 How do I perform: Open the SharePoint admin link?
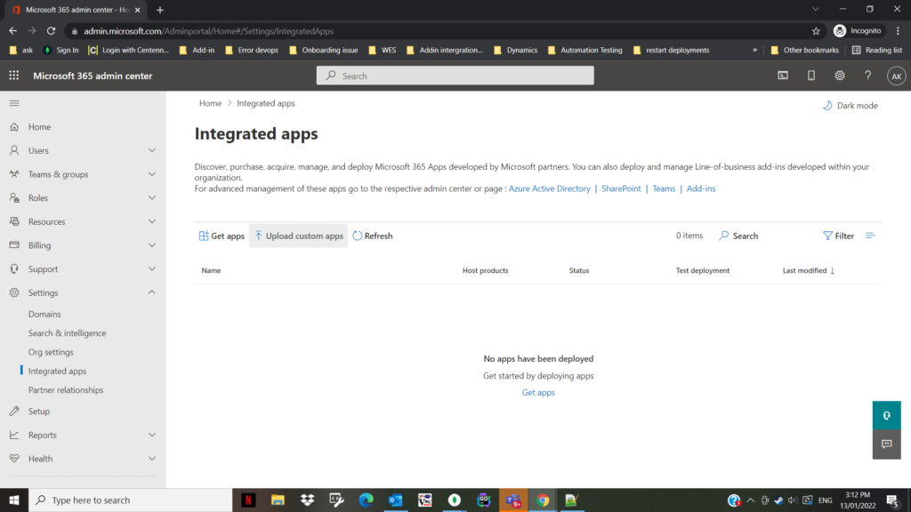[621, 188]
